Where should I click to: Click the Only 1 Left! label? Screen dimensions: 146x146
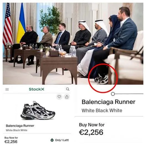coord(62,140)
